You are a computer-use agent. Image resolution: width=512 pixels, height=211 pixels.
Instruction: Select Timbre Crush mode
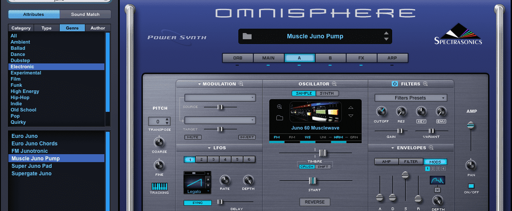pyautogui.click(x=307, y=167)
